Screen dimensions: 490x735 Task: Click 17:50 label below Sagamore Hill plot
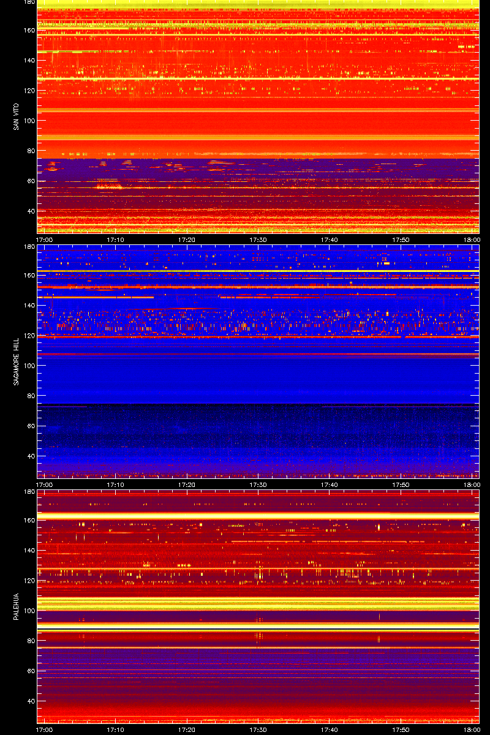click(400, 485)
